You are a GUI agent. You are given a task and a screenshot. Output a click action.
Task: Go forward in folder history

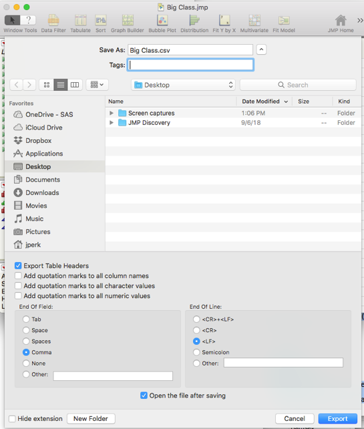[x=29, y=85]
